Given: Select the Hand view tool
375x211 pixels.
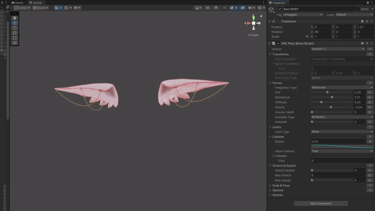Looking at the screenshot, I should pyautogui.click(x=15, y=18).
